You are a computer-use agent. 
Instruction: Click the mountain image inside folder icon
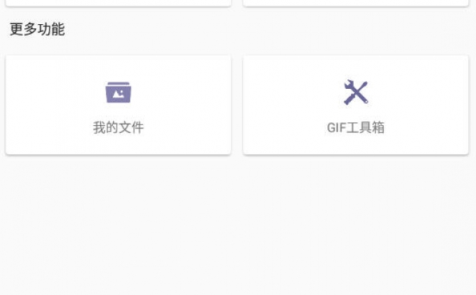point(118,94)
